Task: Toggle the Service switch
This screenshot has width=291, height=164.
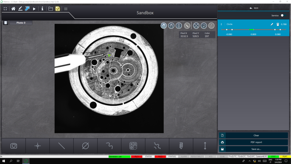Action: click(x=283, y=15)
